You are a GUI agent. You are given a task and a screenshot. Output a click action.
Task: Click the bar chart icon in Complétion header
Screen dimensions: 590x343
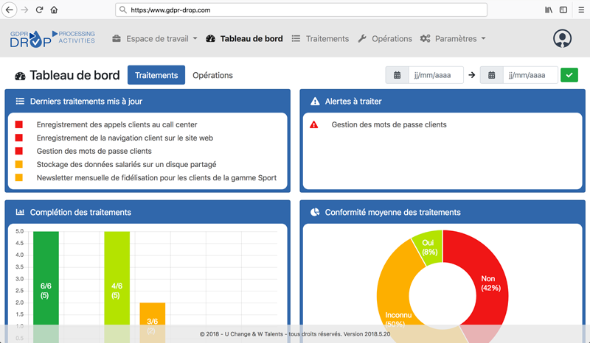(x=20, y=212)
